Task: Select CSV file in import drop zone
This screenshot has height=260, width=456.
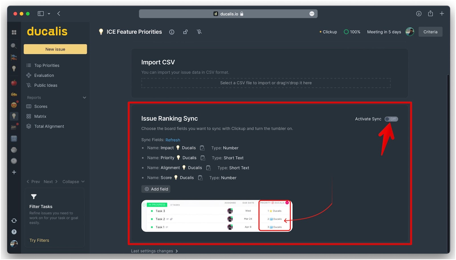Action: coord(266,83)
